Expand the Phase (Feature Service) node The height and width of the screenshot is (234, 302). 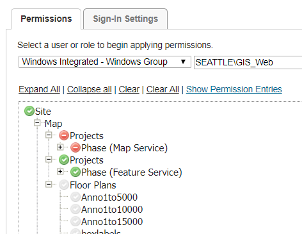60,172
